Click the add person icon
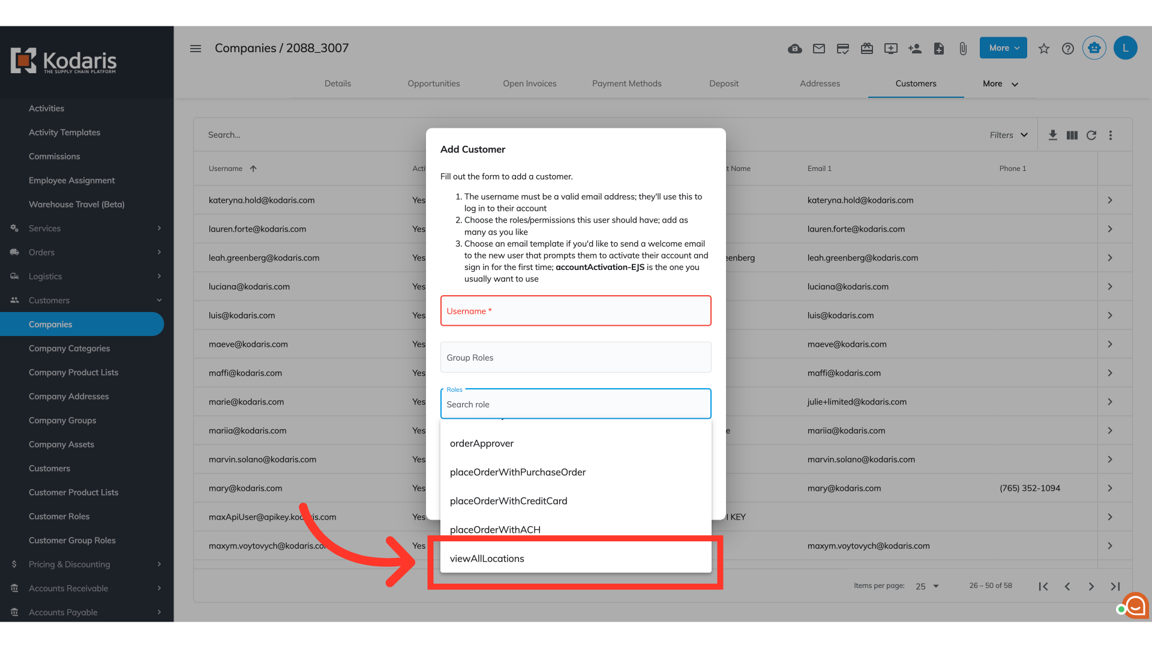The width and height of the screenshot is (1152, 648). (x=914, y=49)
